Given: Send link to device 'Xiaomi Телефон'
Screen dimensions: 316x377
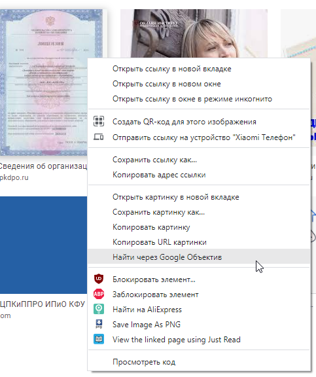Looking at the screenshot, I should click(x=200, y=137).
